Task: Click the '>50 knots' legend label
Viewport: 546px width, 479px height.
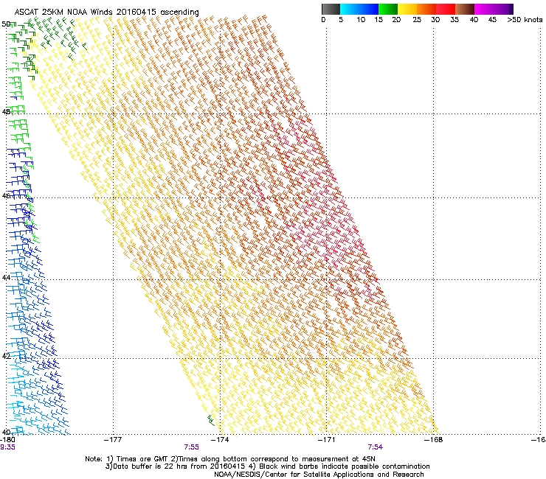Action: (x=525, y=20)
